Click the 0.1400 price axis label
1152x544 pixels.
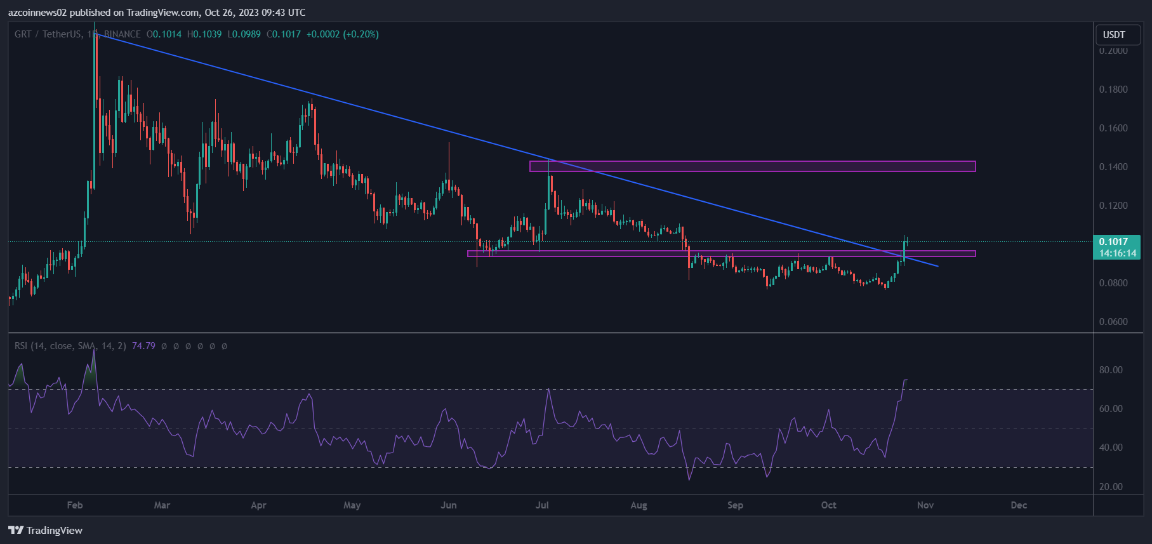(1113, 167)
